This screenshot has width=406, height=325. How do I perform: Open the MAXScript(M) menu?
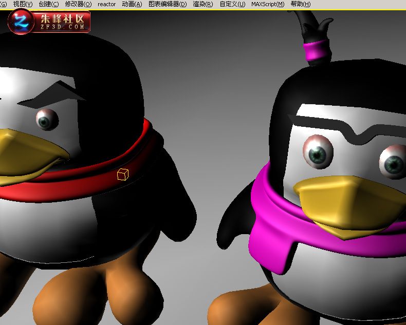click(x=268, y=4)
